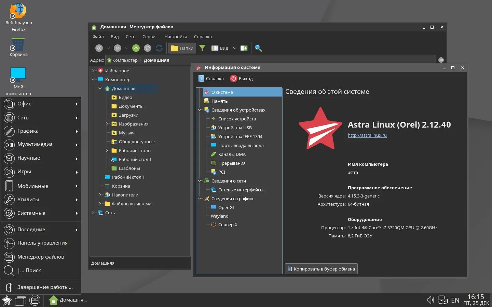Click the address bar go button
The width and height of the screenshot is (492, 307).
pos(441,60)
